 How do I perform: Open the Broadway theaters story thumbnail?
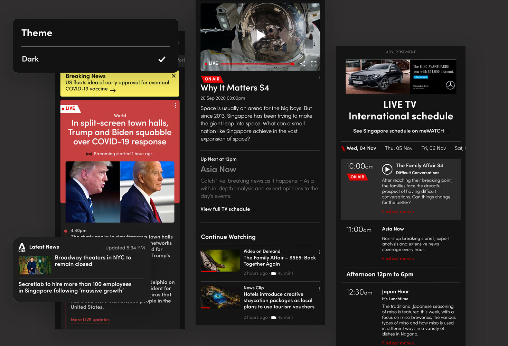[x=35, y=265]
